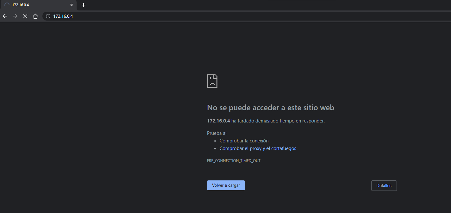
Task: Click the Prueba a: label
Action: (217, 133)
